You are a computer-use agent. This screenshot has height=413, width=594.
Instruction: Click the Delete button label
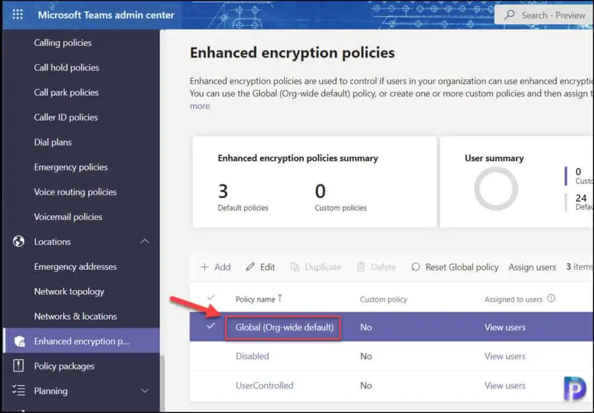pos(383,267)
